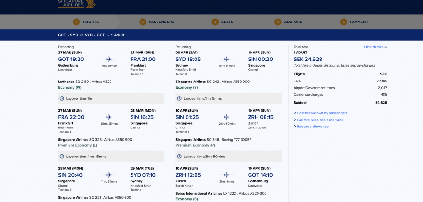Click the plane icon on FRA–SIN flight
Viewport: 423px width, 202px height.
coord(109,117)
